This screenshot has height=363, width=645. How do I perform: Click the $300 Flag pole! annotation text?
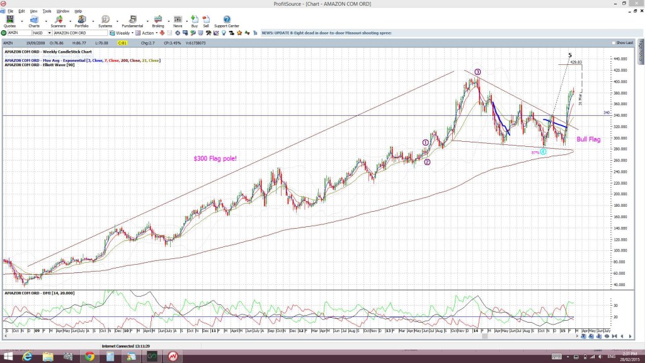pos(215,158)
